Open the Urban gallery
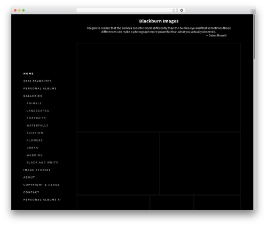 [32, 148]
